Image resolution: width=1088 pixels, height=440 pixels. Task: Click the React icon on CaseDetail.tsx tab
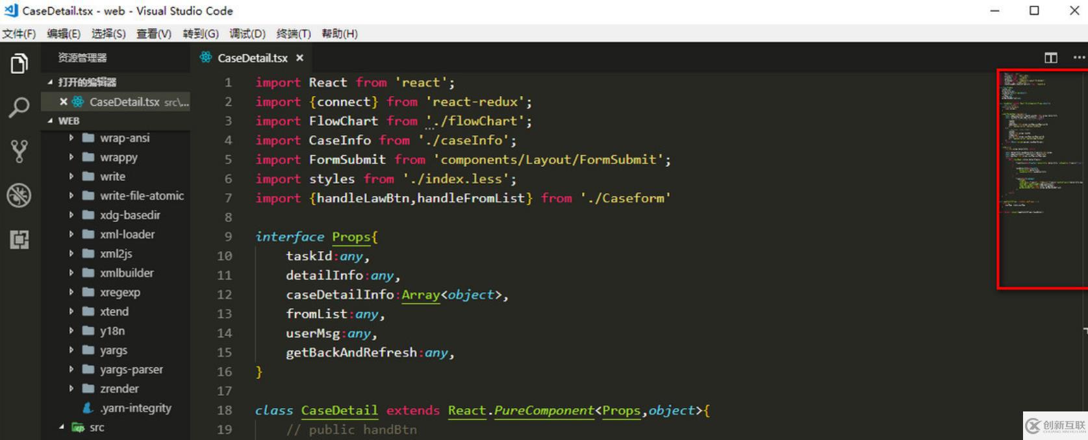(x=206, y=57)
